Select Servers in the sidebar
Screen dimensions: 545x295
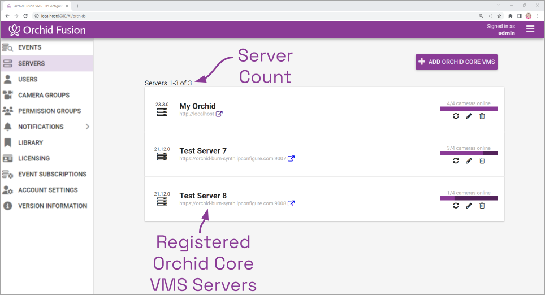tap(47, 63)
